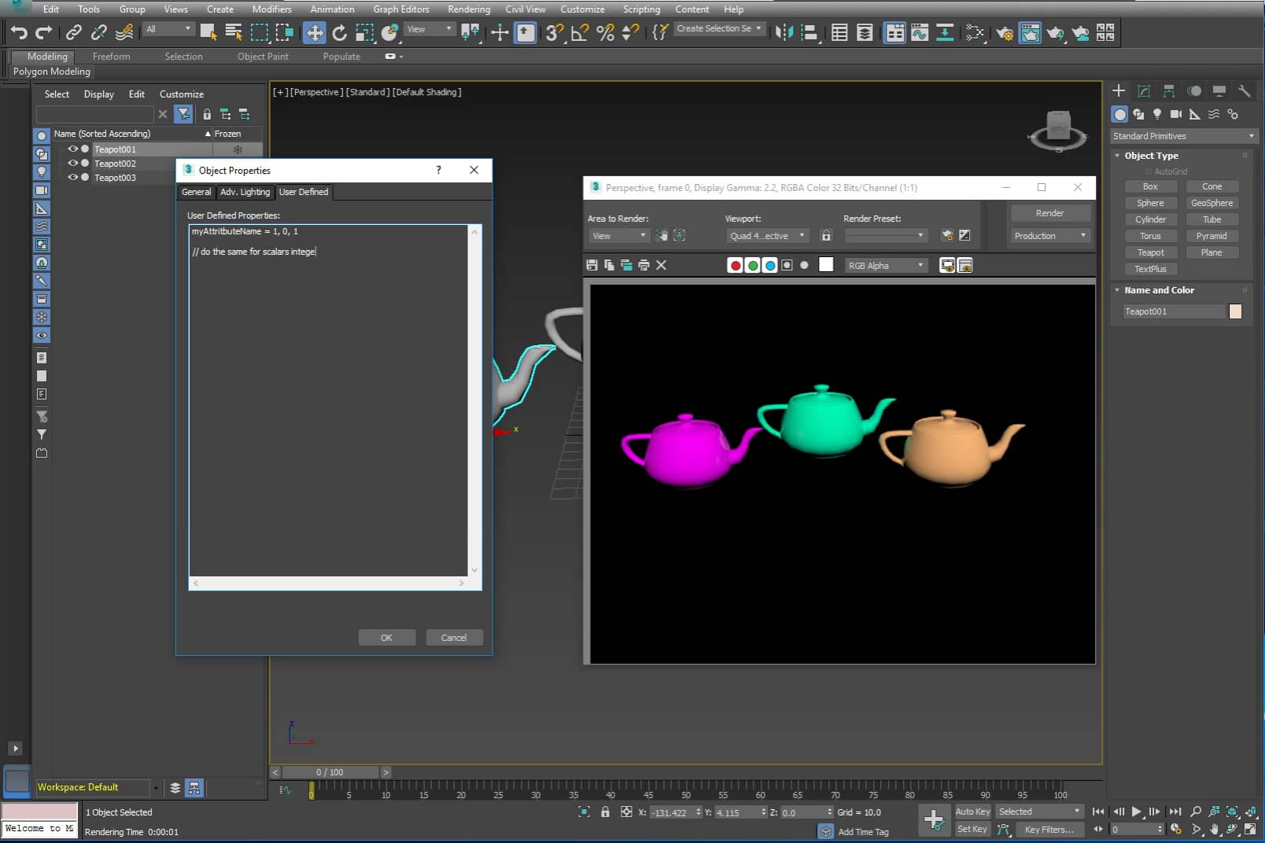Image resolution: width=1265 pixels, height=843 pixels.
Task: Click the Teapot001 name color swatch
Action: pyautogui.click(x=1235, y=311)
